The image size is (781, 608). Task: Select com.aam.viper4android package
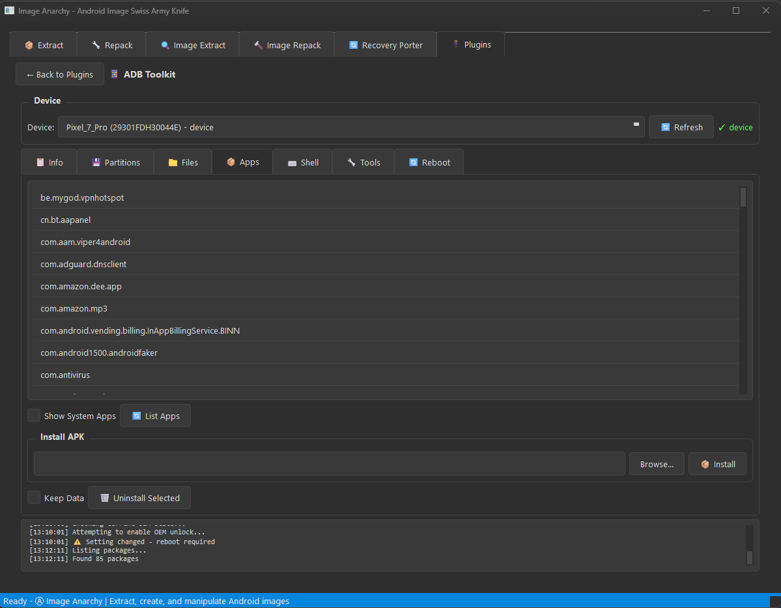click(386, 242)
